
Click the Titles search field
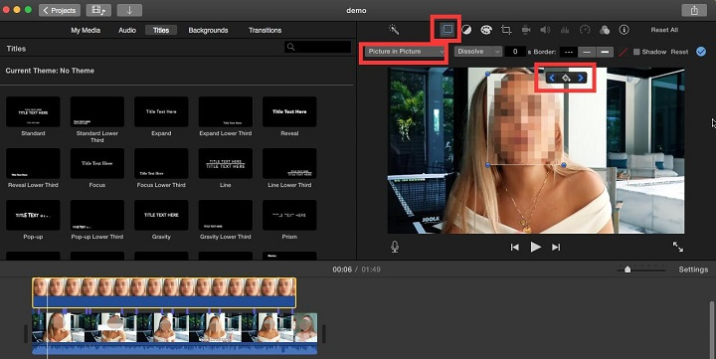(317, 47)
